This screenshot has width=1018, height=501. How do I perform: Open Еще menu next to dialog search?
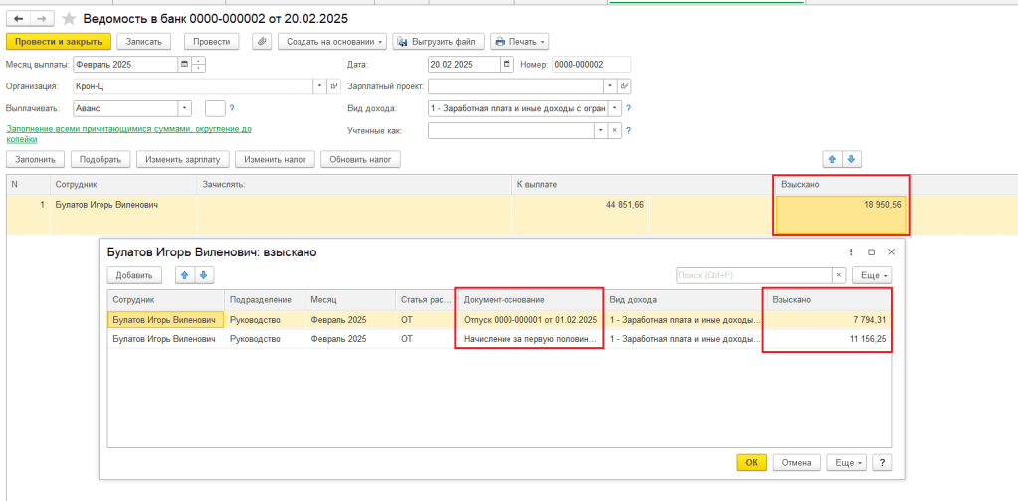coord(872,275)
